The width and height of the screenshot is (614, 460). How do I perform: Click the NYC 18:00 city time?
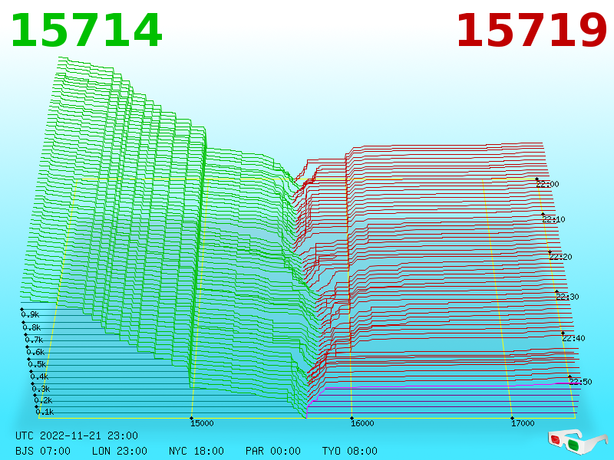click(196, 451)
